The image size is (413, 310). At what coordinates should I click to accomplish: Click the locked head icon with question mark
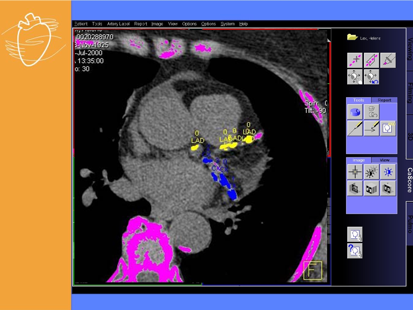355,251
